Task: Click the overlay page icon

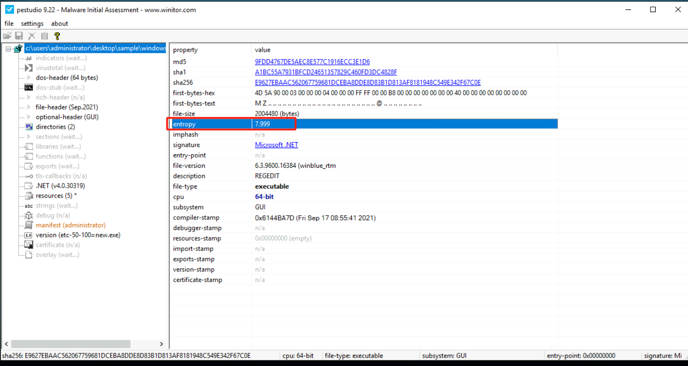Action: pos(29,255)
